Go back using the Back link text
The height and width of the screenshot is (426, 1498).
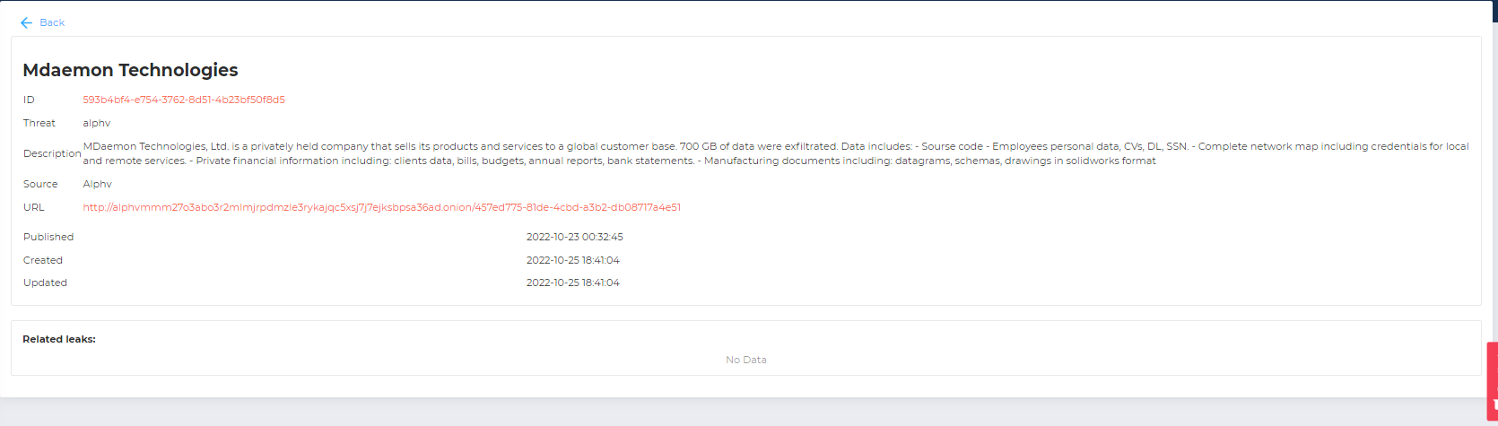pyautogui.click(x=52, y=22)
